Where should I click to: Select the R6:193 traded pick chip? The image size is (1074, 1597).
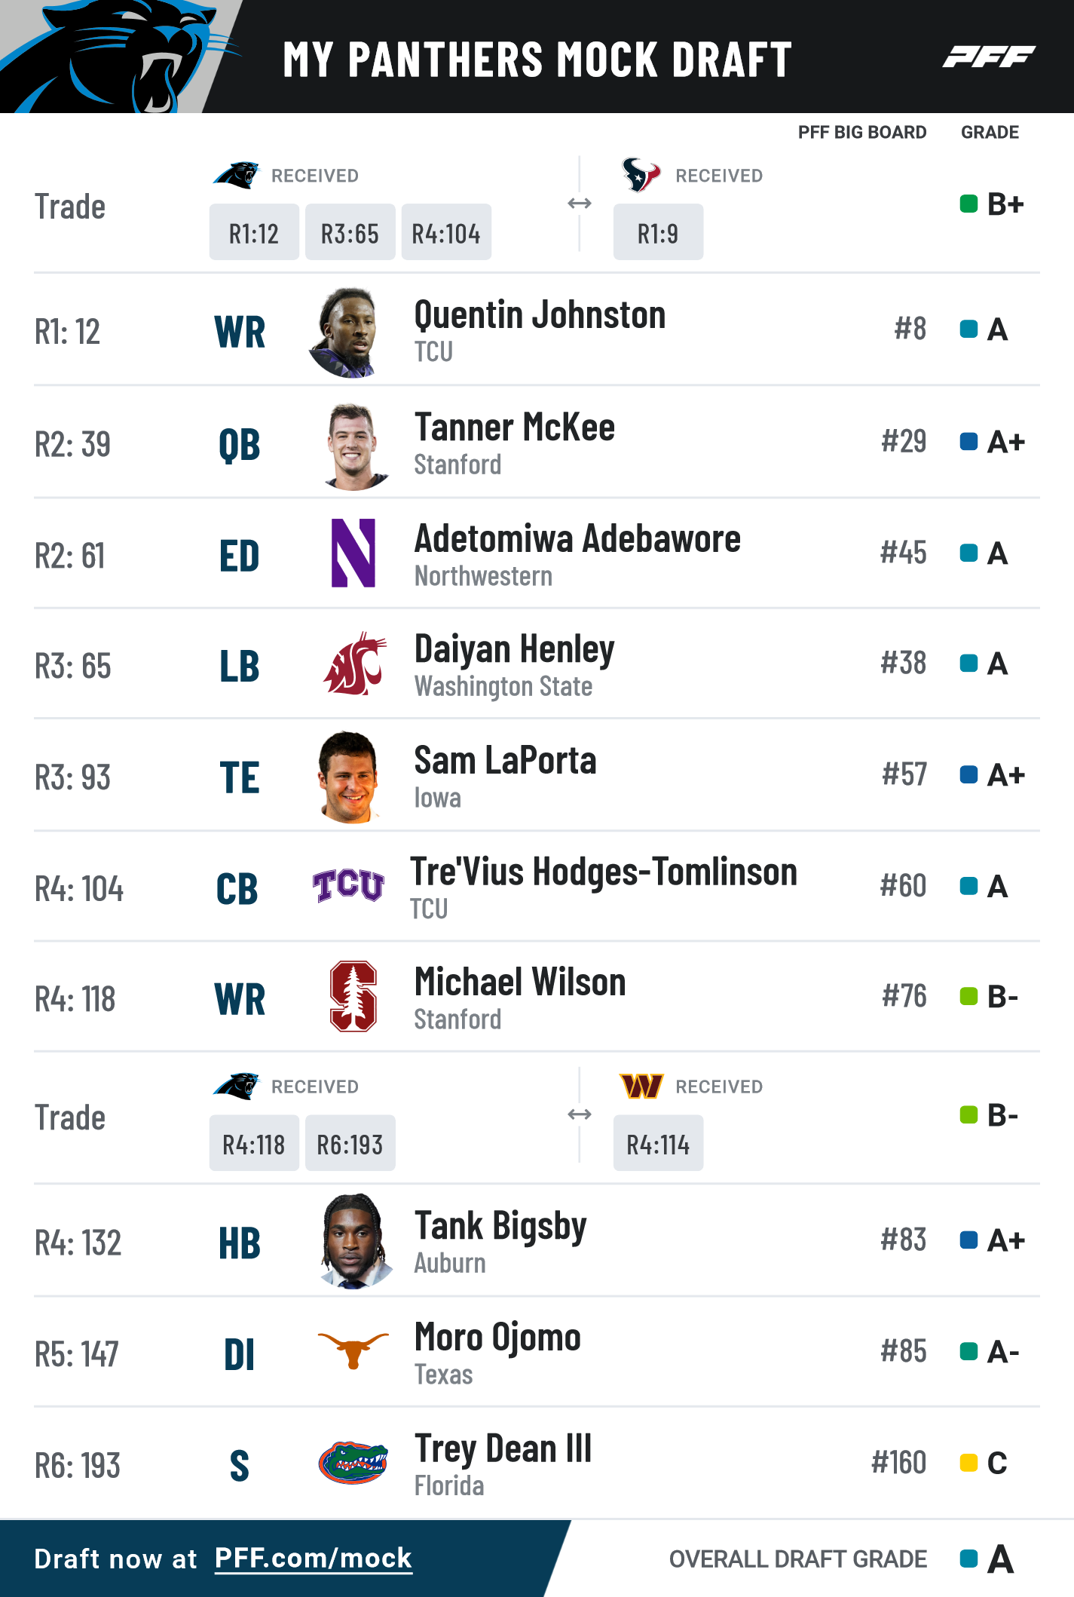tap(350, 1143)
